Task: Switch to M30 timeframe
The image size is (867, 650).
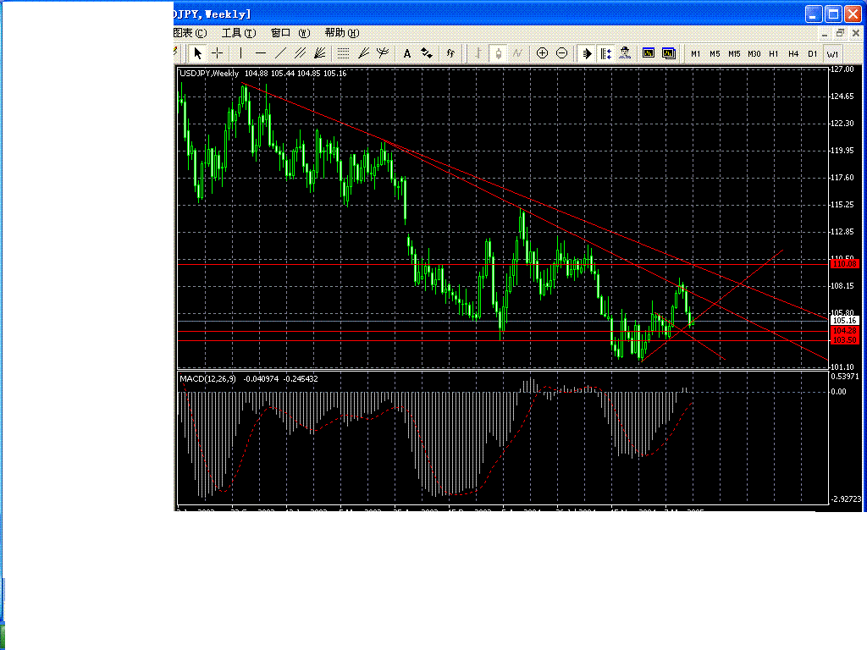Action: pos(754,54)
